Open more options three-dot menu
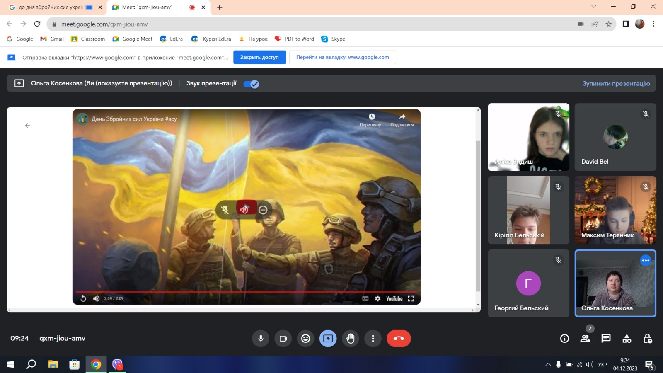Screen dimensions: 663x373 pyautogui.click(x=373, y=339)
